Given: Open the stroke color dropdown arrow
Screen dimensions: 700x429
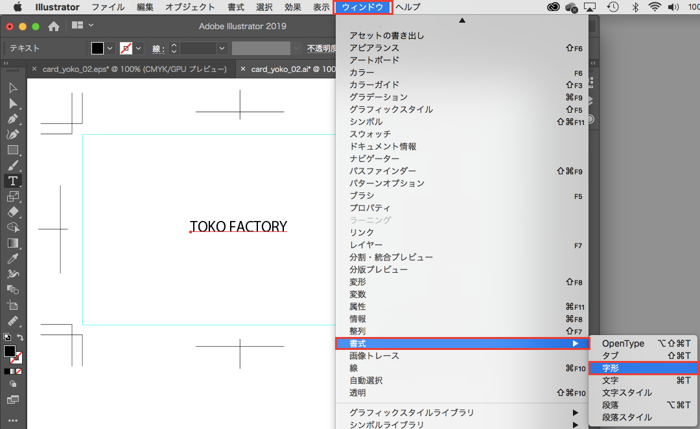Looking at the screenshot, I should tap(139, 49).
